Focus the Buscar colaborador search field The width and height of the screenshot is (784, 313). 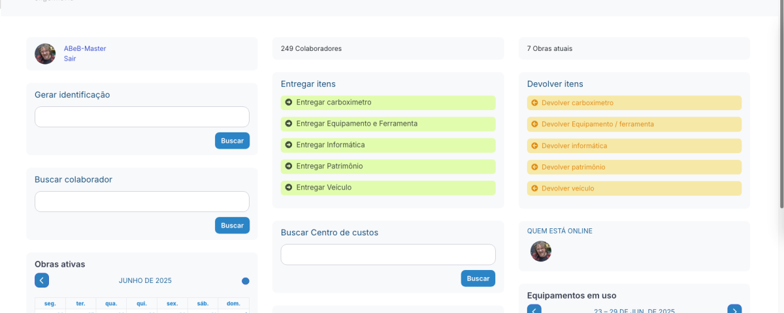[142, 201]
